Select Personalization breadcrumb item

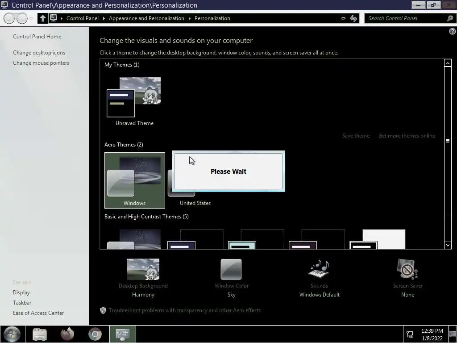(212, 18)
